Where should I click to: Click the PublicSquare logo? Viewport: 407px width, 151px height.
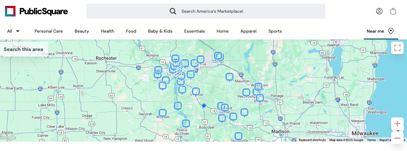[x=36, y=11]
